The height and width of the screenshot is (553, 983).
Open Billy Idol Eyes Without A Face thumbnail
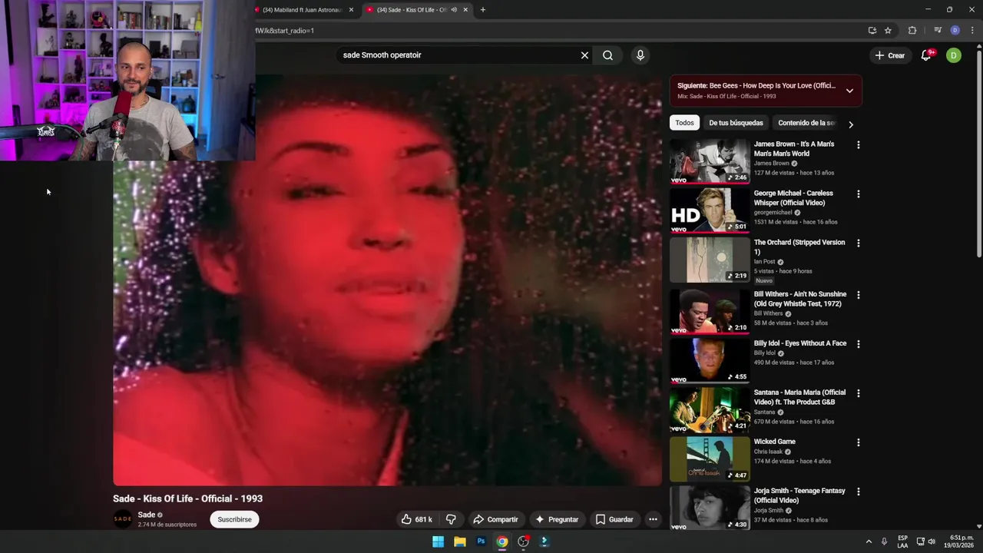tap(710, 359)
